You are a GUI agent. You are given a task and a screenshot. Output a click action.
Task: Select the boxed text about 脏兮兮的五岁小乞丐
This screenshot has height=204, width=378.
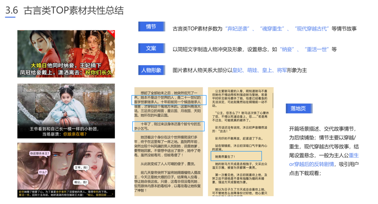tap(168, 126)
